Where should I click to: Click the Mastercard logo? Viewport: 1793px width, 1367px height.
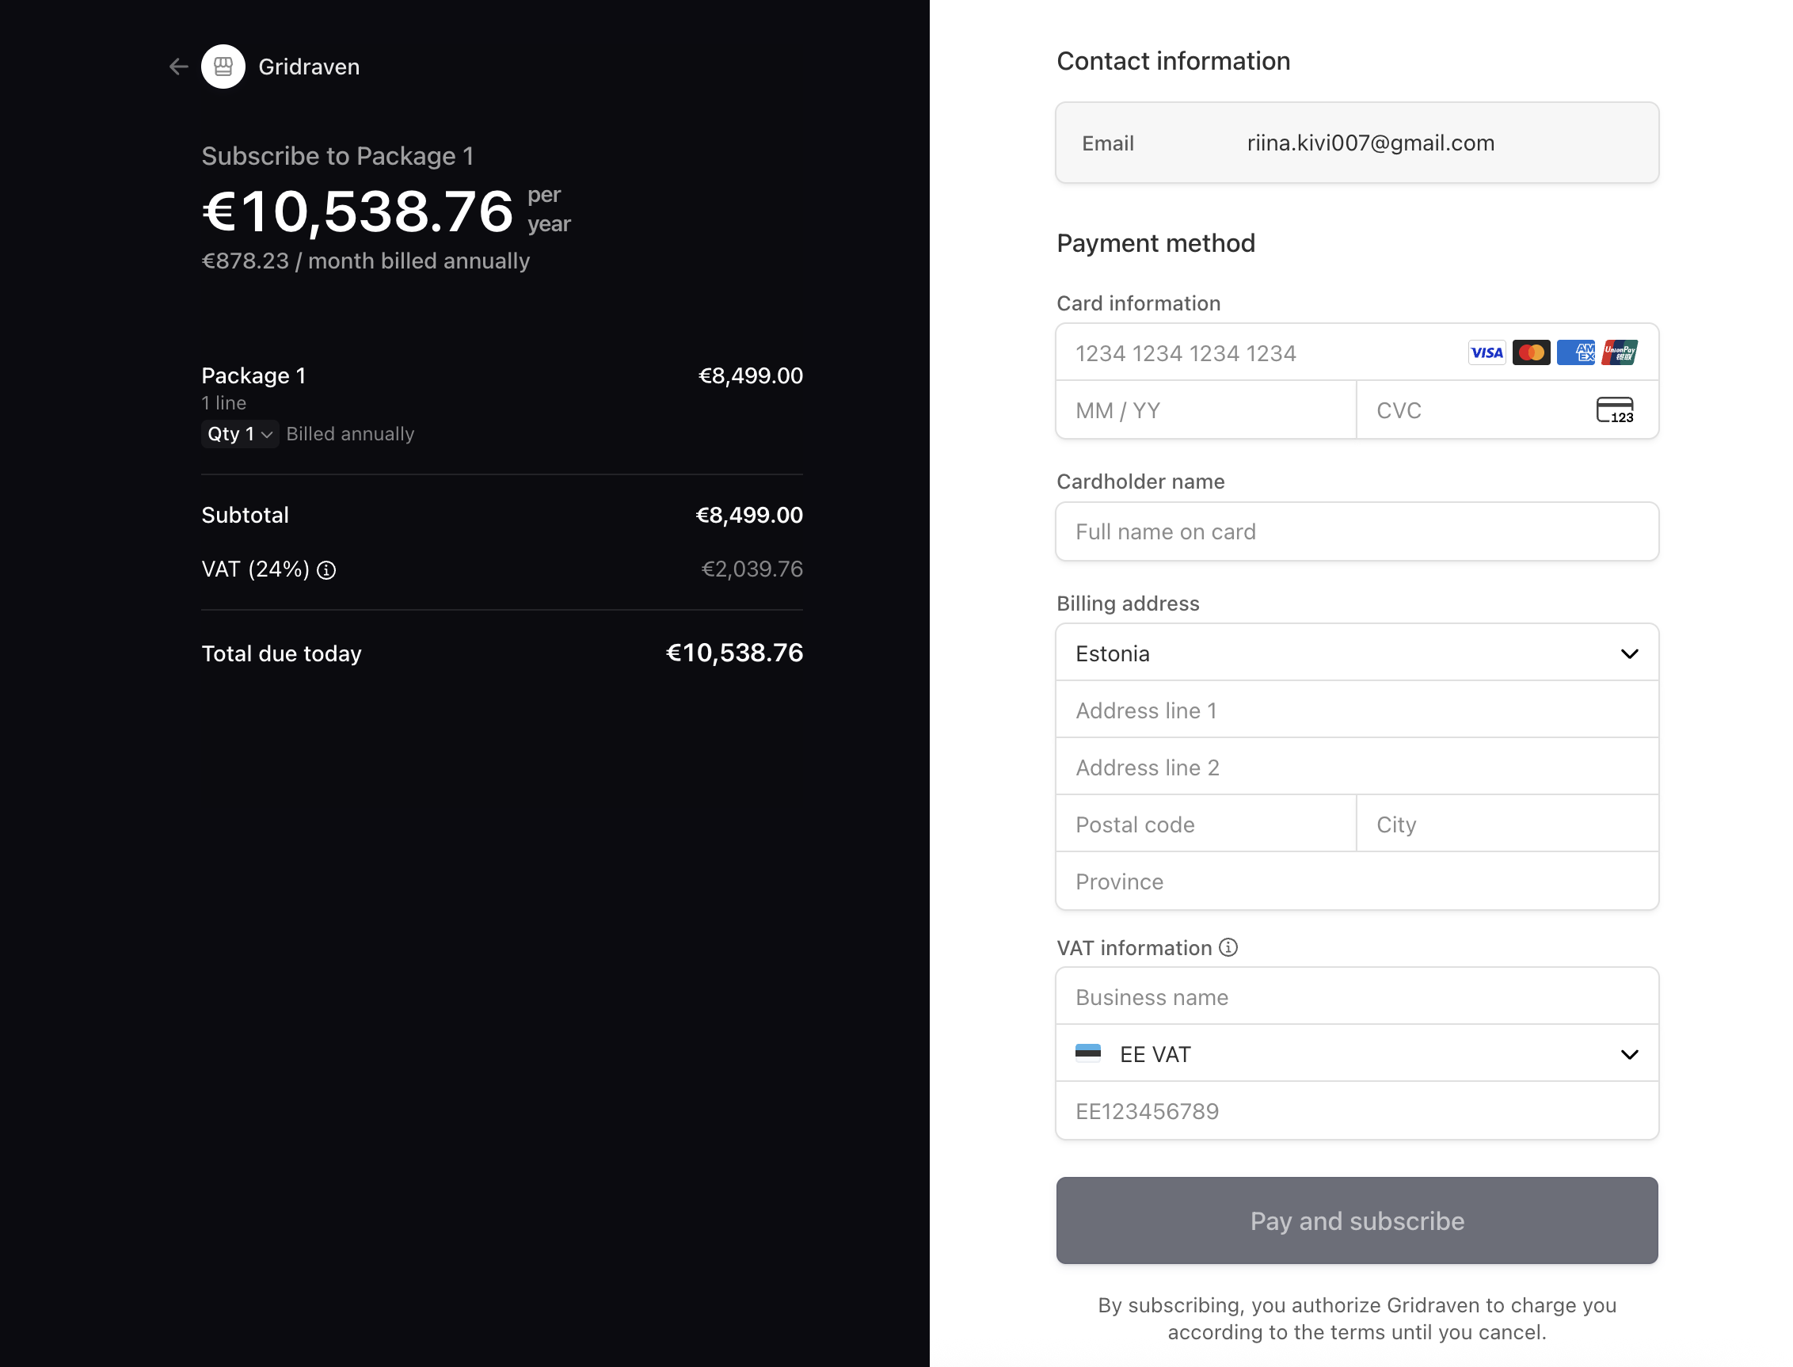click(x=1531, y=353)
